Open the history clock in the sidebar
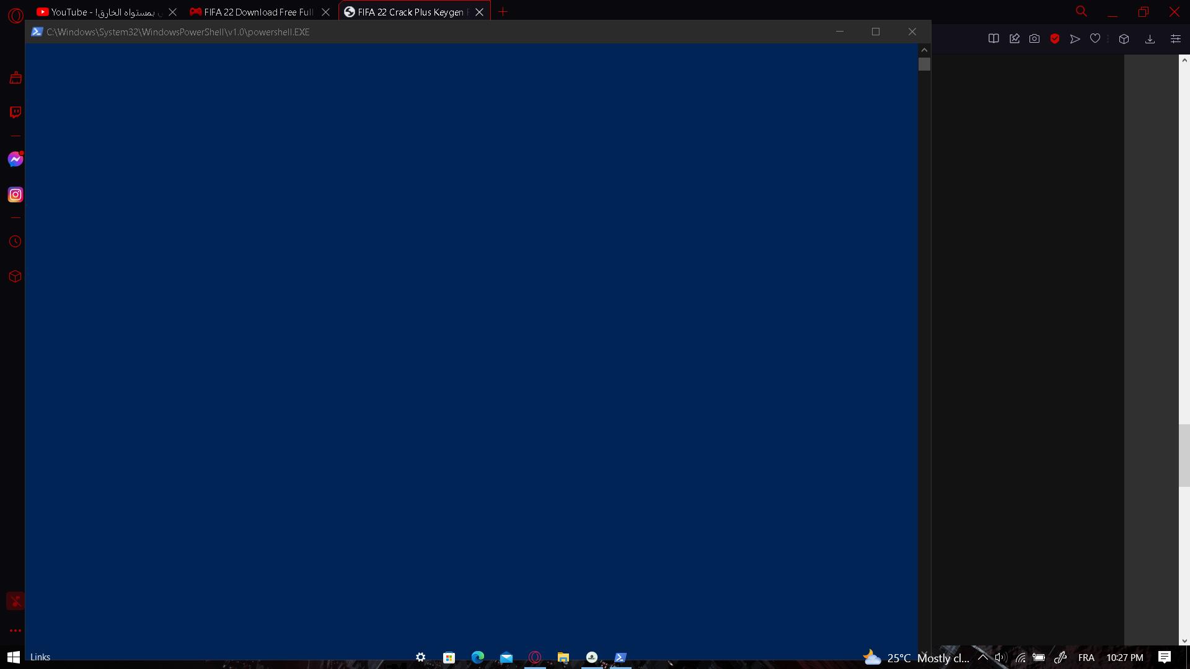The image size is (1190, 669). [x=15, y=242]
